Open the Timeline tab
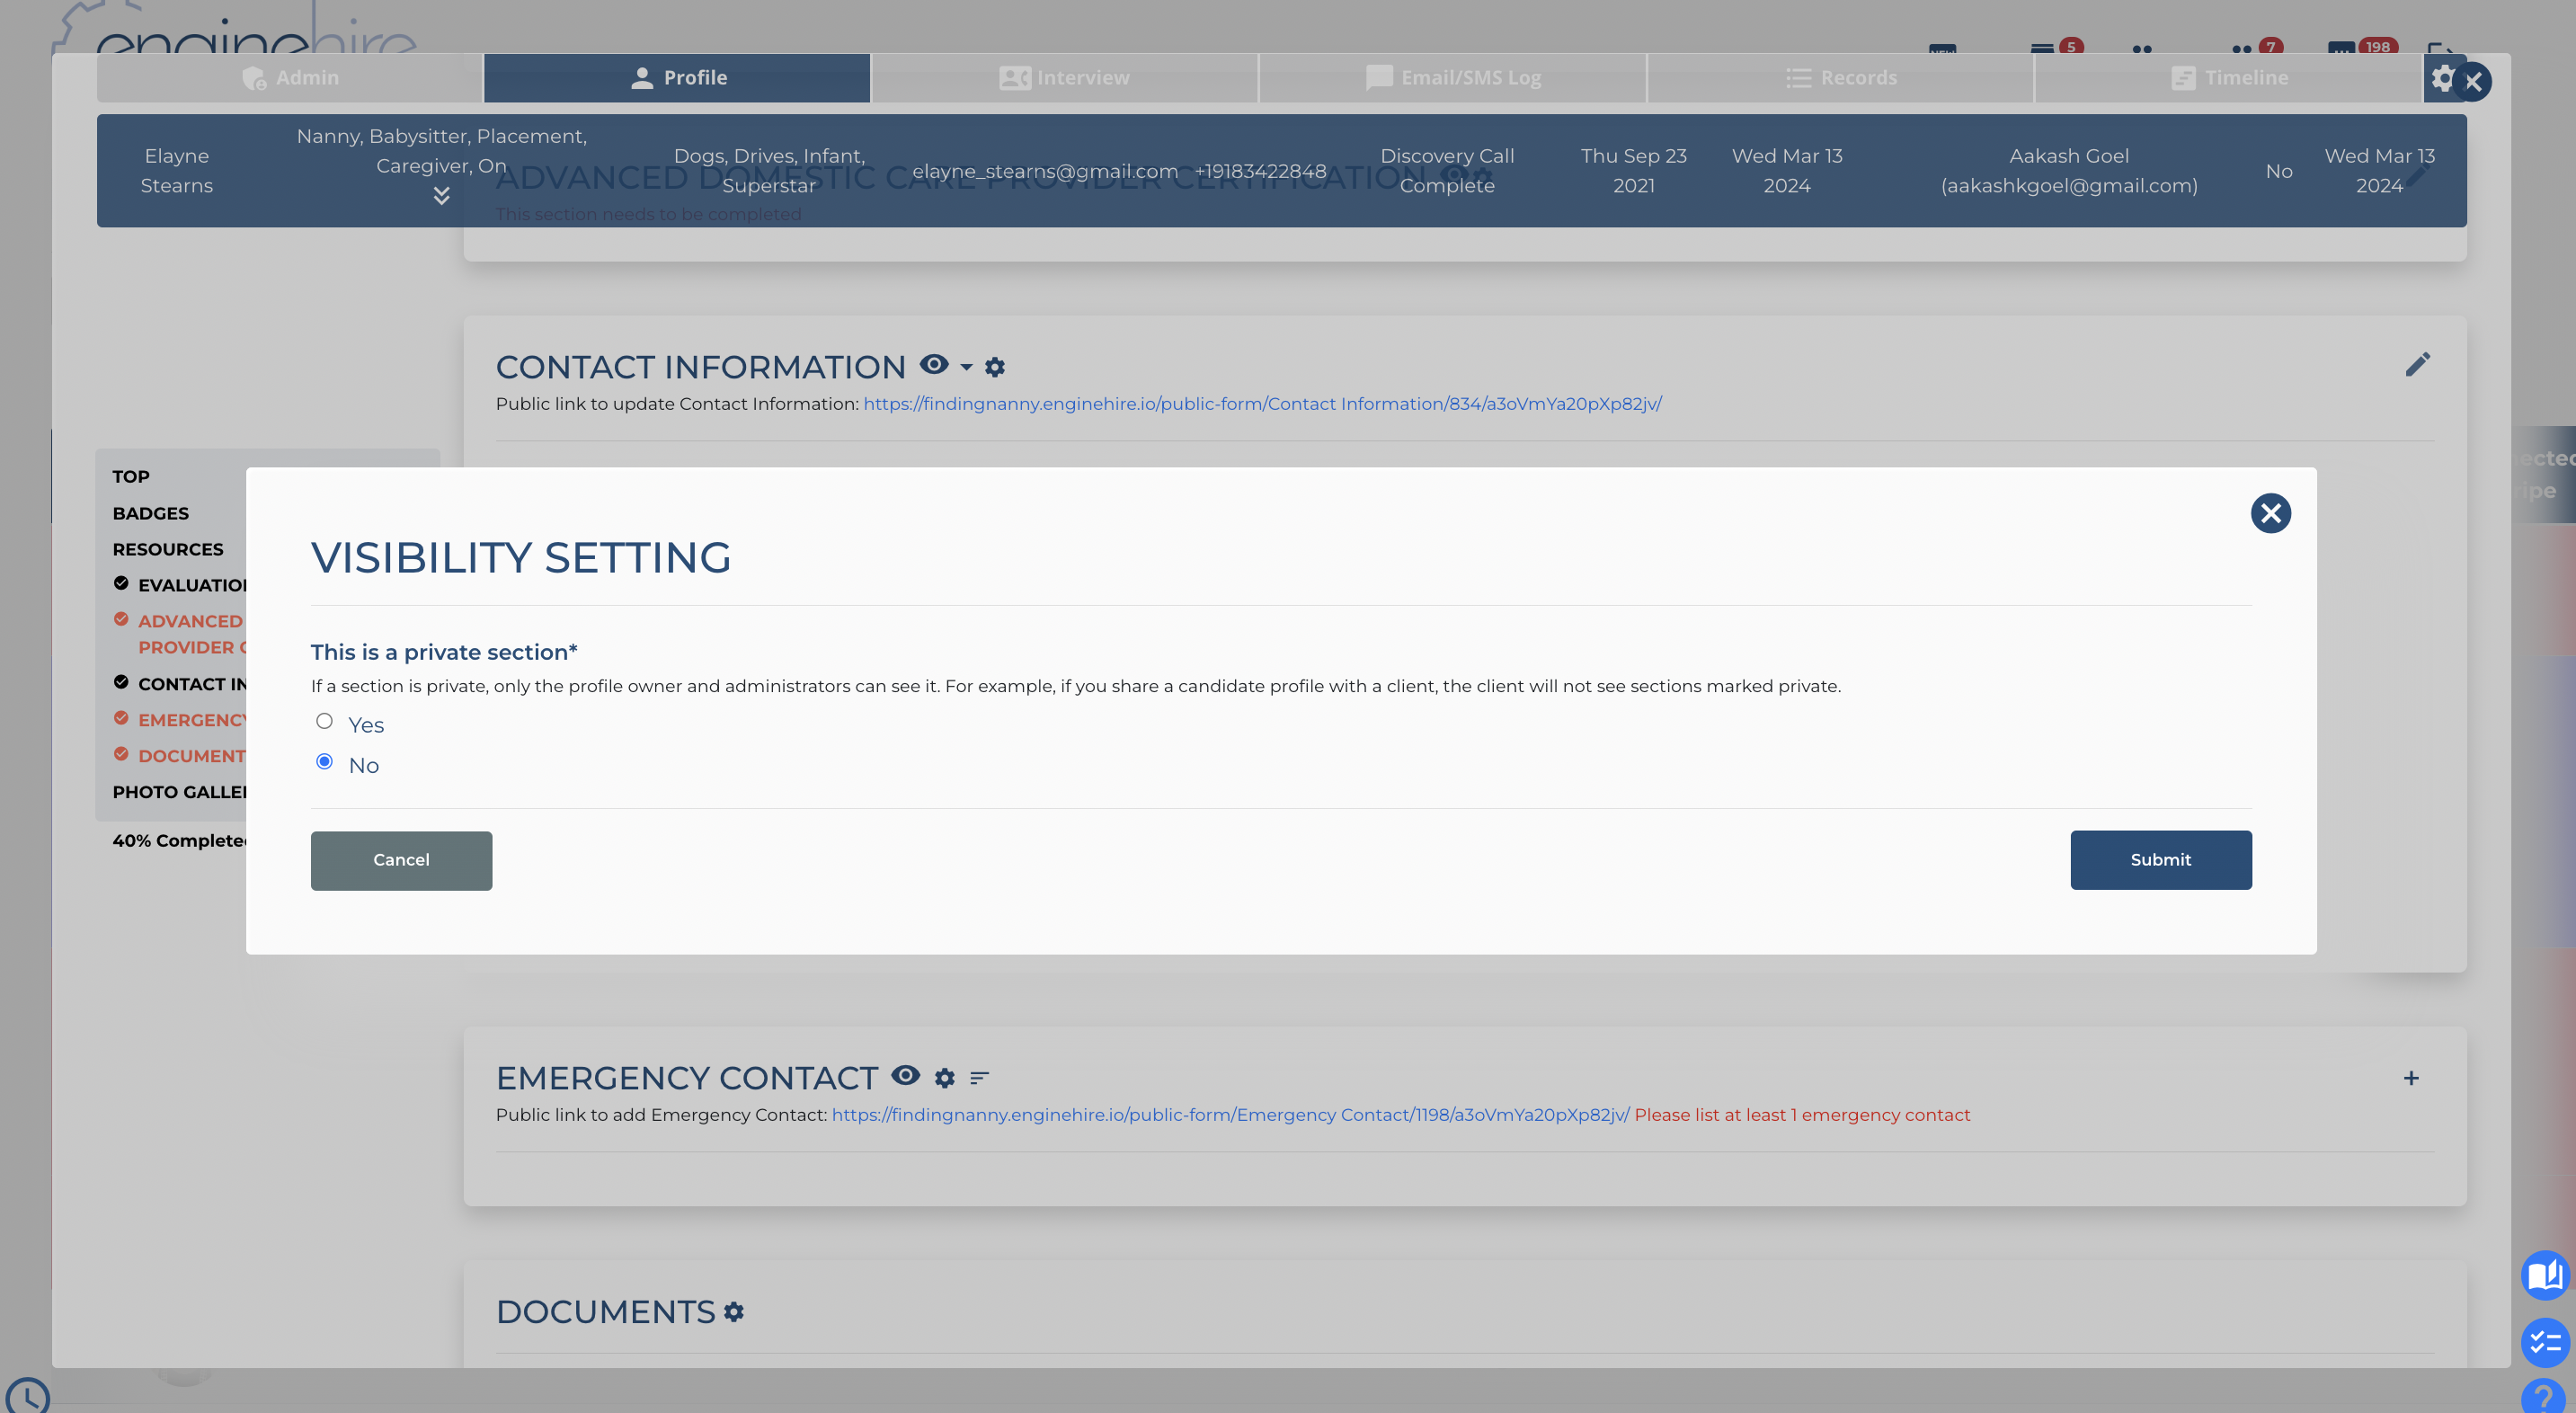2576x1413 pixels. [x=2229, y=78]
